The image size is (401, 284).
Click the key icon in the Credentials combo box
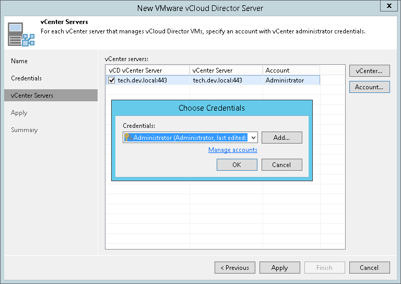click(x=128, y=137)
